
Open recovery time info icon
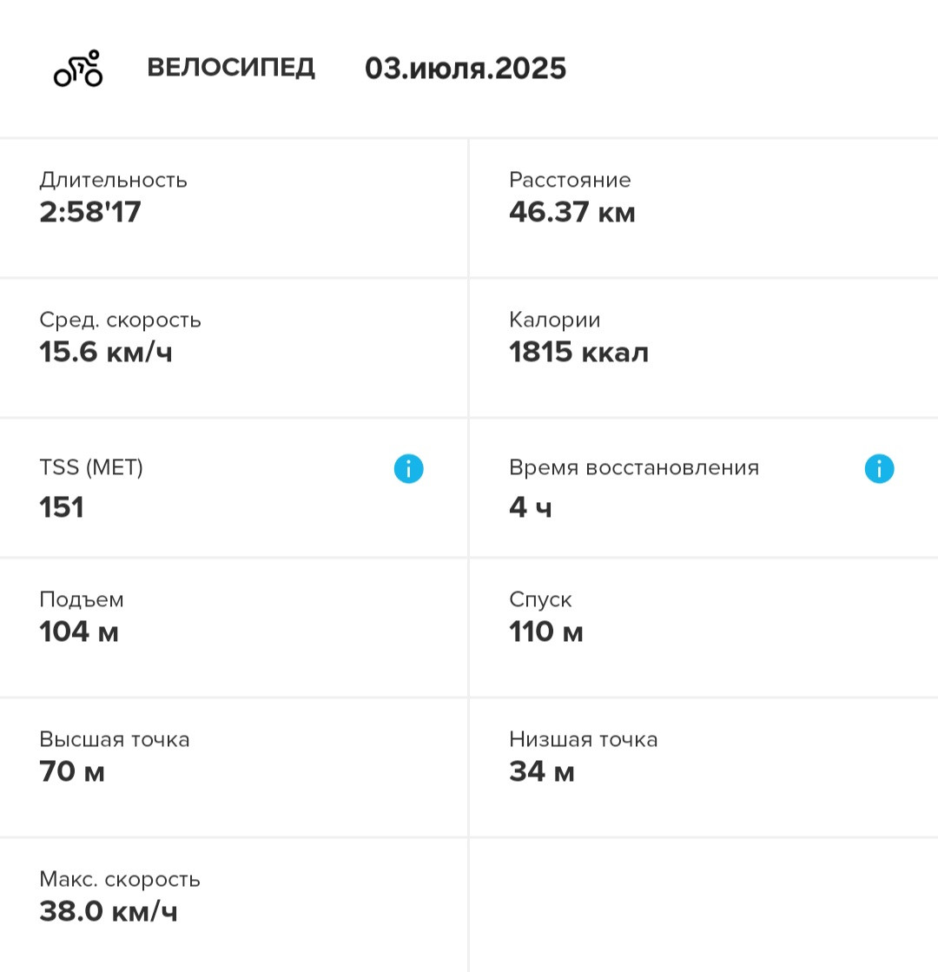(x=879, y=469)
